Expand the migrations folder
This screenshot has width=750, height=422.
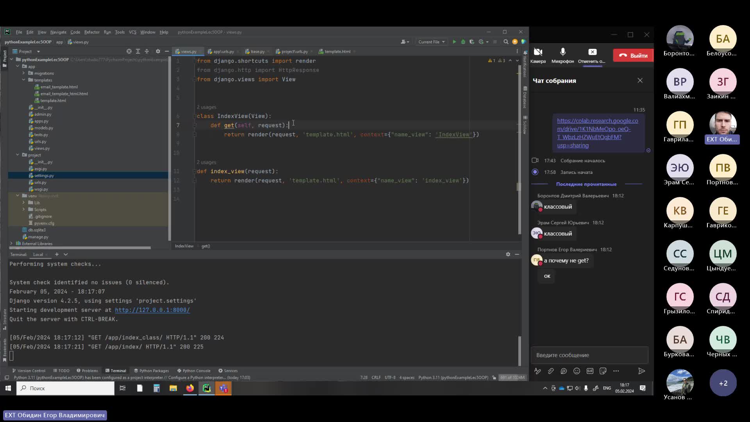pos(23,73)
